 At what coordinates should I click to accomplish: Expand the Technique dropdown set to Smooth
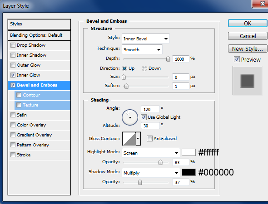(142, 49)
